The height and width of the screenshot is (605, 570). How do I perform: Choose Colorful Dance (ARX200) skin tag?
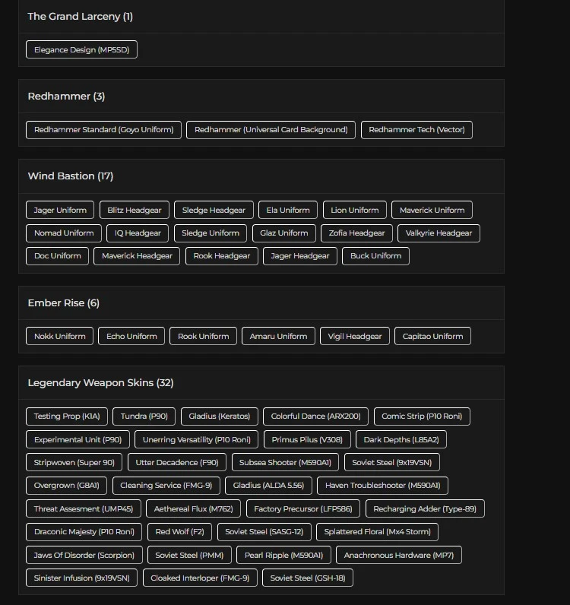click(315, 417)
